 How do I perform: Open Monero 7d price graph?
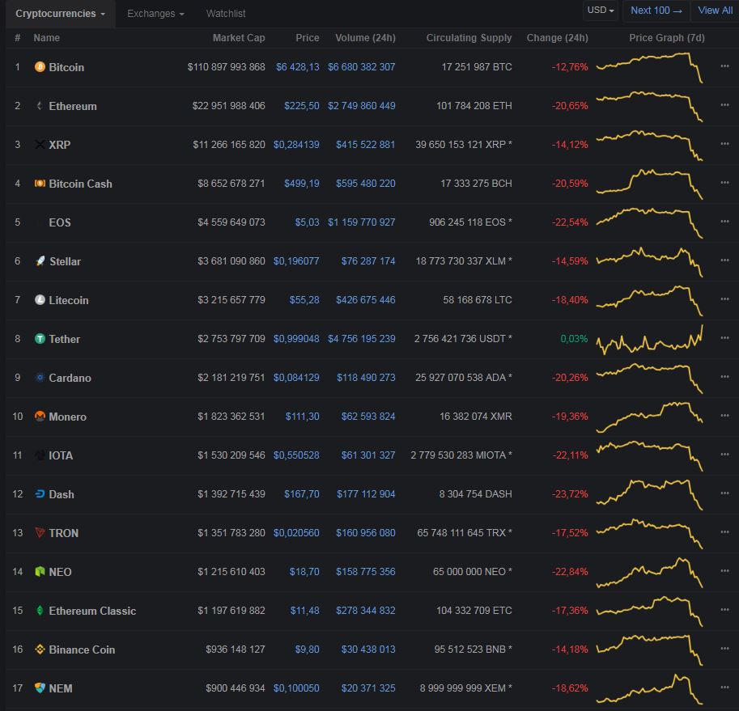[x=649, y=417]
